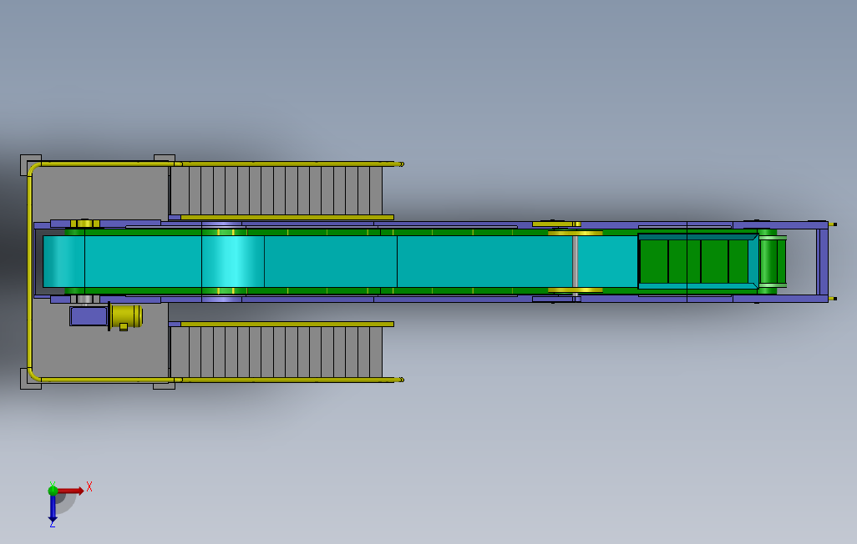Select the purple gearbox beside the motor

pyautogui.click(x=89, y=316)
